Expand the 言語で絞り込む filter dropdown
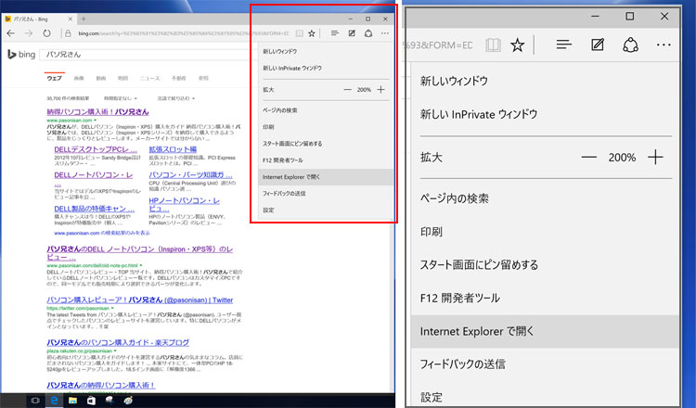Screen dimensions: 696x408 point(175,98)
